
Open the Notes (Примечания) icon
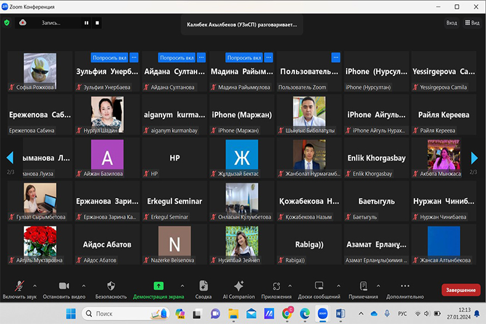coord(363,286)
